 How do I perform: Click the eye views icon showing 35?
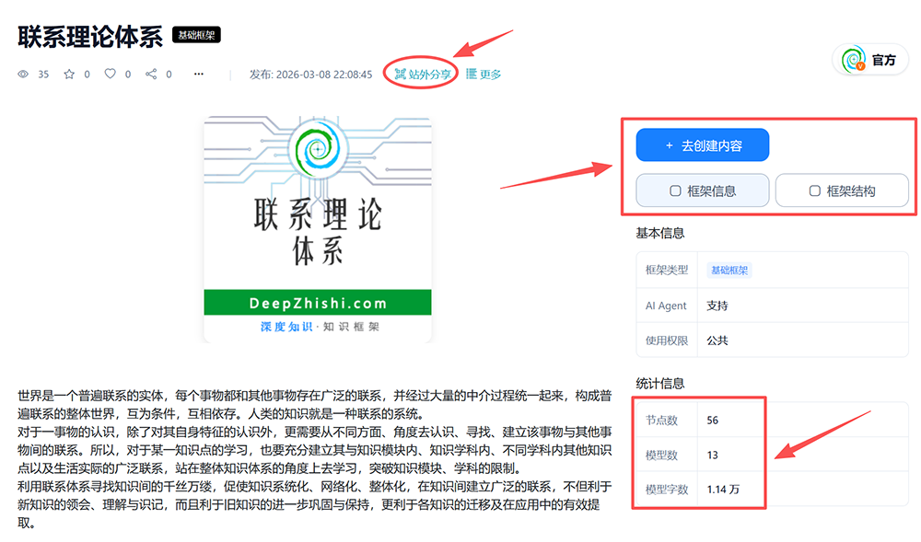click(23, 74)
